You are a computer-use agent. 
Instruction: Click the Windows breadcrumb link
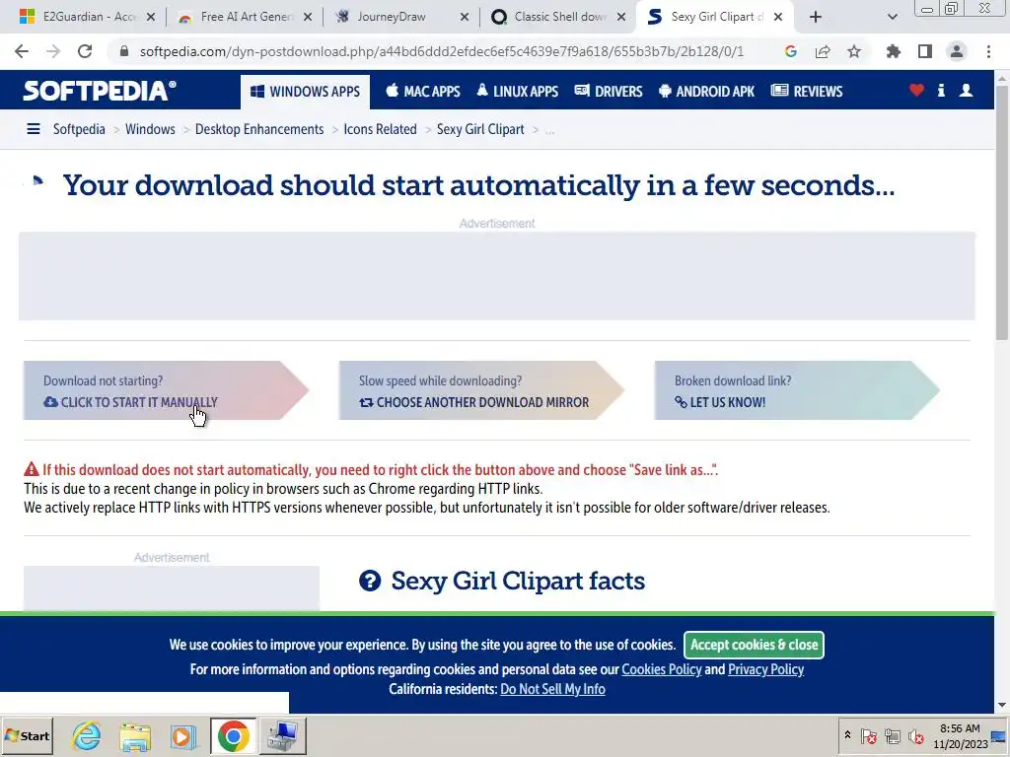tap(150, 129)
